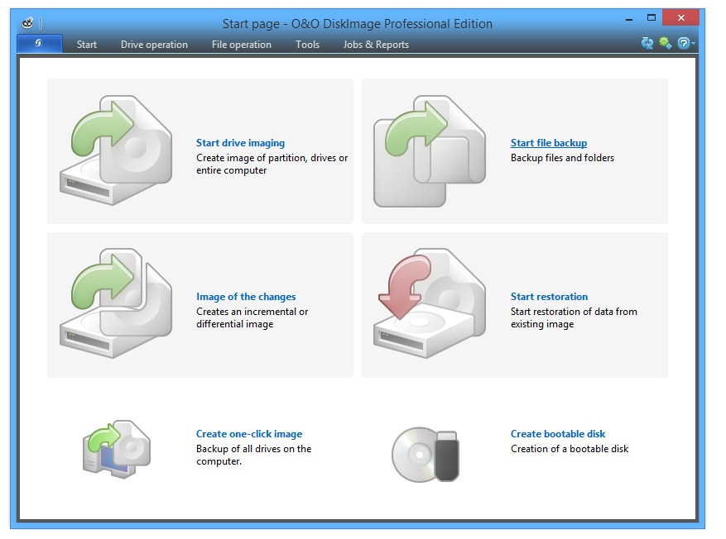Click the drive imaging disk icon

click(x=116, y=150)
